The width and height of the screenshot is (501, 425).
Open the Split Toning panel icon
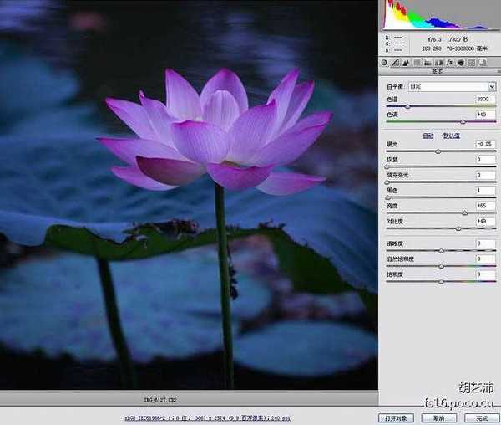(428, 63)
